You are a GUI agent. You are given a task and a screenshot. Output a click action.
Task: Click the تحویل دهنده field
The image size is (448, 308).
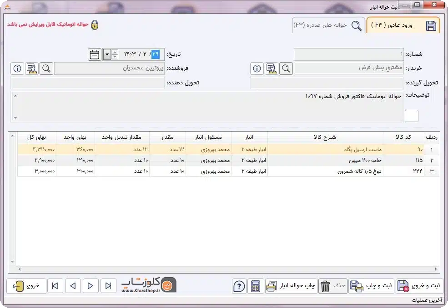(x=87, y=83)
